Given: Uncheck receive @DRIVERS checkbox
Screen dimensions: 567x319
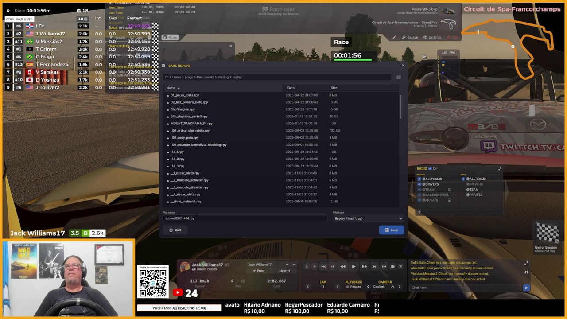Looking at the screenshot, I should (x=419, y=184).
